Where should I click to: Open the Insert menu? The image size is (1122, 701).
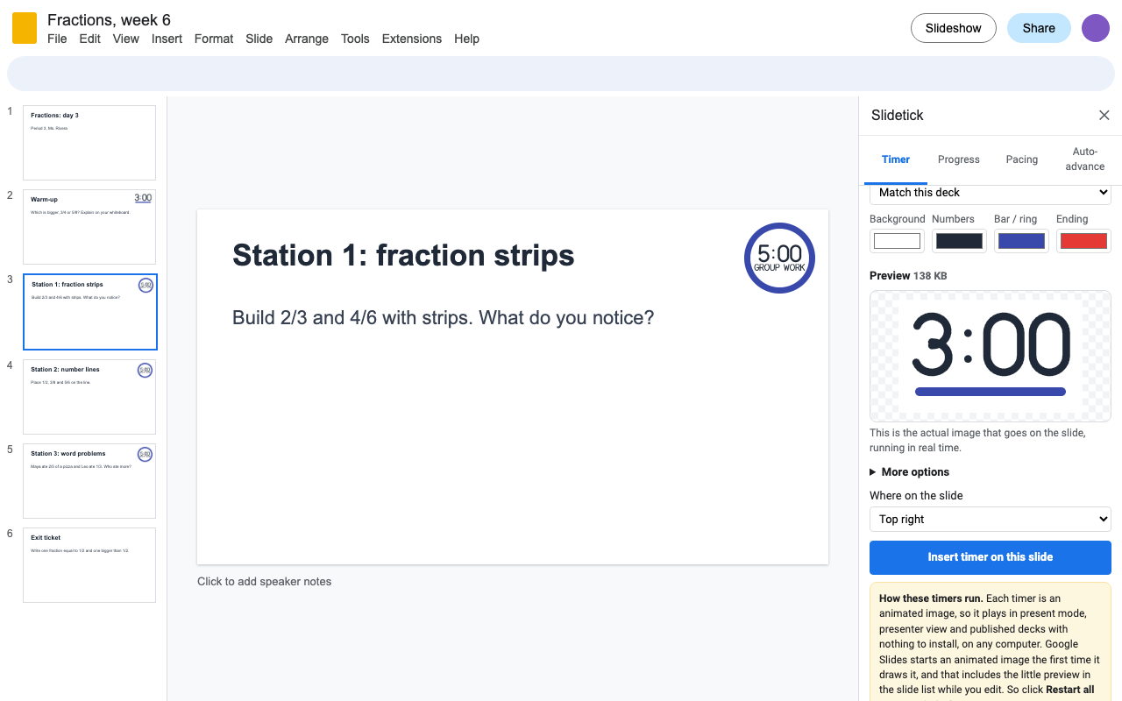coord(167,39)
